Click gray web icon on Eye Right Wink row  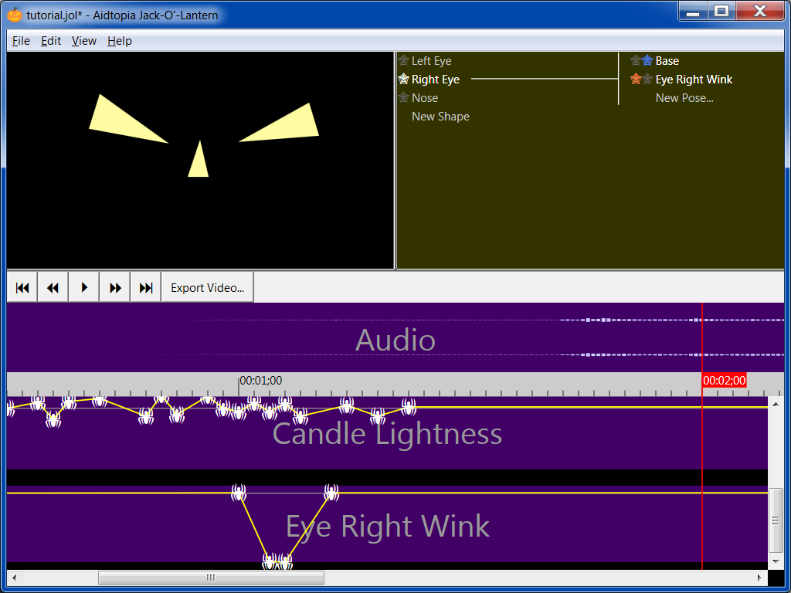click(x=648, y=80)
